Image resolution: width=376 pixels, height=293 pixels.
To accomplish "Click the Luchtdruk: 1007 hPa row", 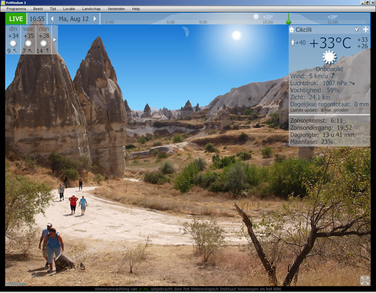I will [322, 83].
